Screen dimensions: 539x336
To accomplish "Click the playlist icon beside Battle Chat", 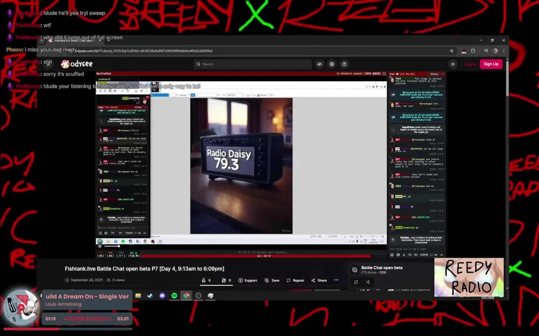I will pos(355,270).
